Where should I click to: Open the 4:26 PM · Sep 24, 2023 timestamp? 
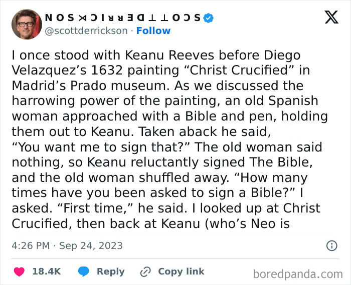pyautogui.click(x=67, y=245)
